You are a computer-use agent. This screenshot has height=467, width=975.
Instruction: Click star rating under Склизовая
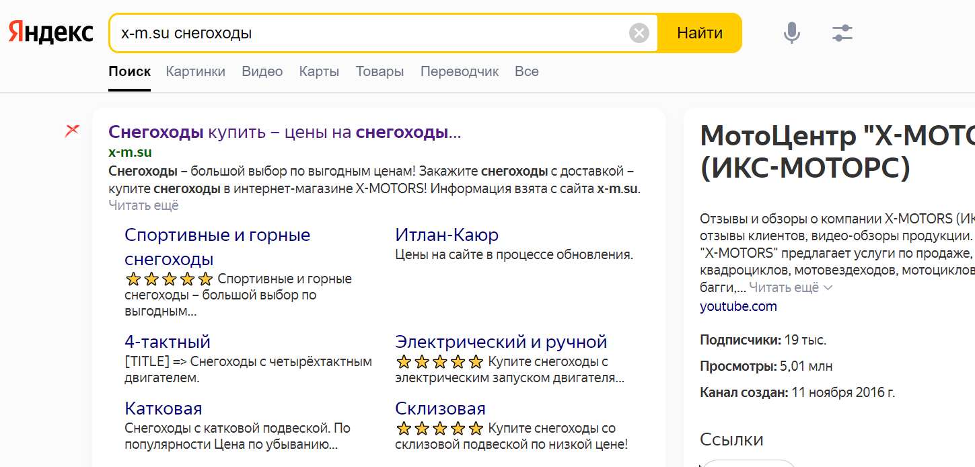[439, 429]
